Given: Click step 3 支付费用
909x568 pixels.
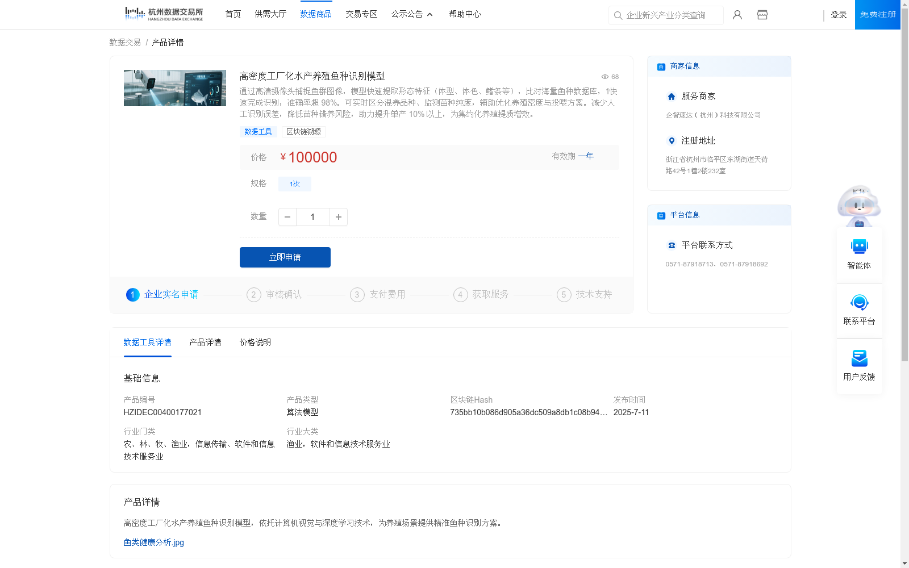Looking at the screenshot, I should click(x=378, y=295).
